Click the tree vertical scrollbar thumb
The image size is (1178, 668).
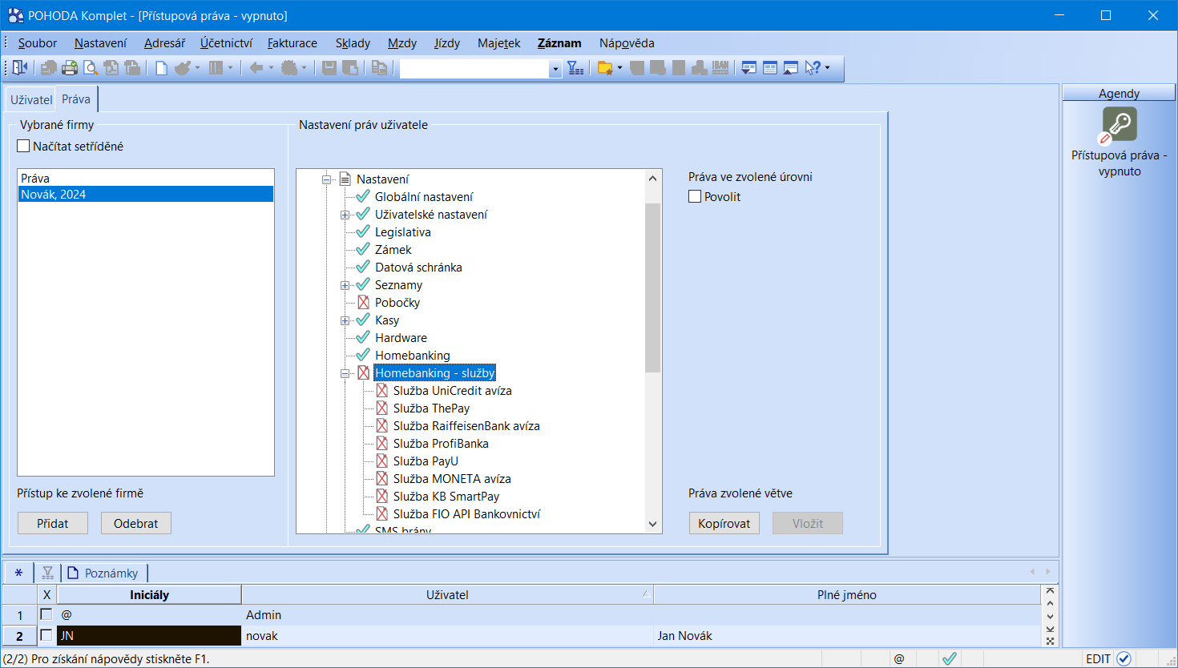pyautogui.click(x=653, y=288)
